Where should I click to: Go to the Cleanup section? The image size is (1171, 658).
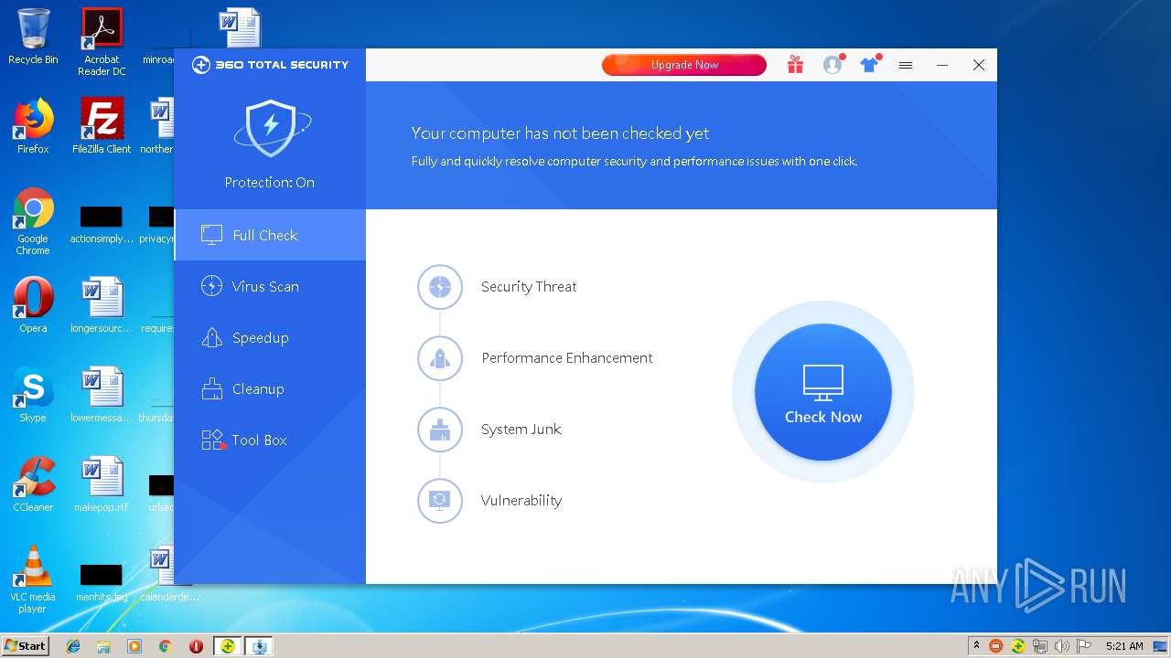[270, 388]
